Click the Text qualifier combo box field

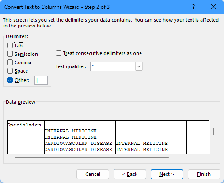tap(117, 66)
